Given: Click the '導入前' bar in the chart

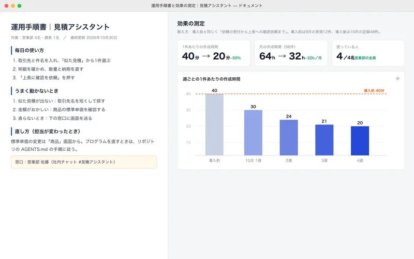Looking at the screenshot, I should click(214, 124).
